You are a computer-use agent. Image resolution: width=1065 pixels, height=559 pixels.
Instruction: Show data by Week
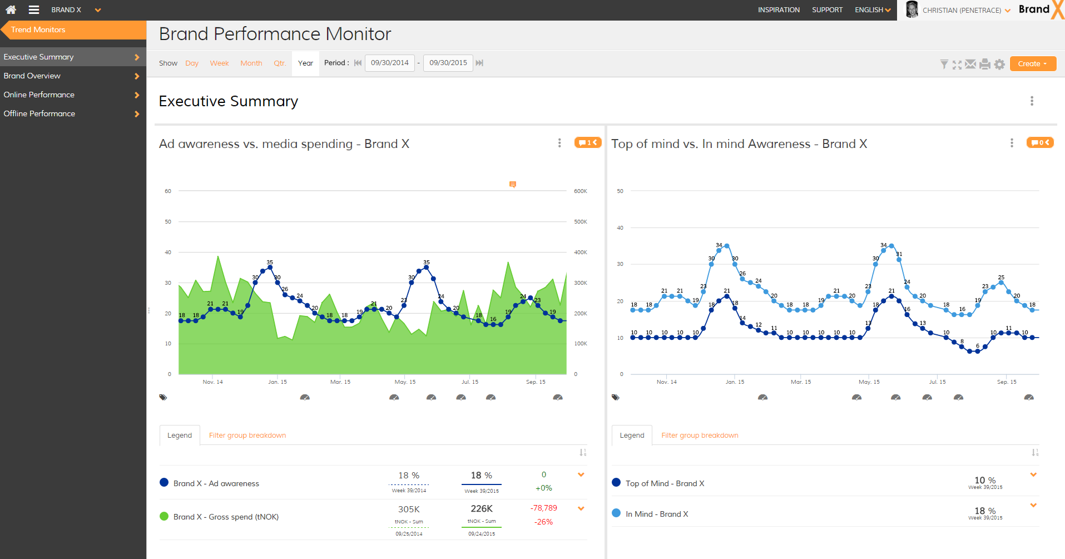(219, 63)
